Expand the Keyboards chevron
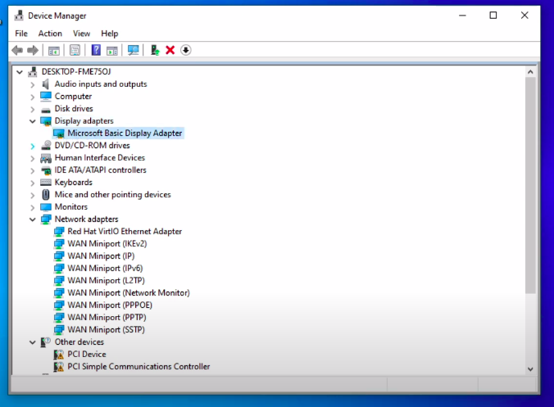 (x=33, y=183)
